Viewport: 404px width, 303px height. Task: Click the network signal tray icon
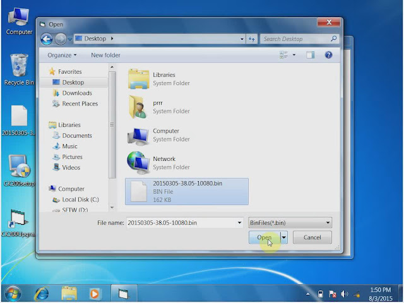pos(357,294)
